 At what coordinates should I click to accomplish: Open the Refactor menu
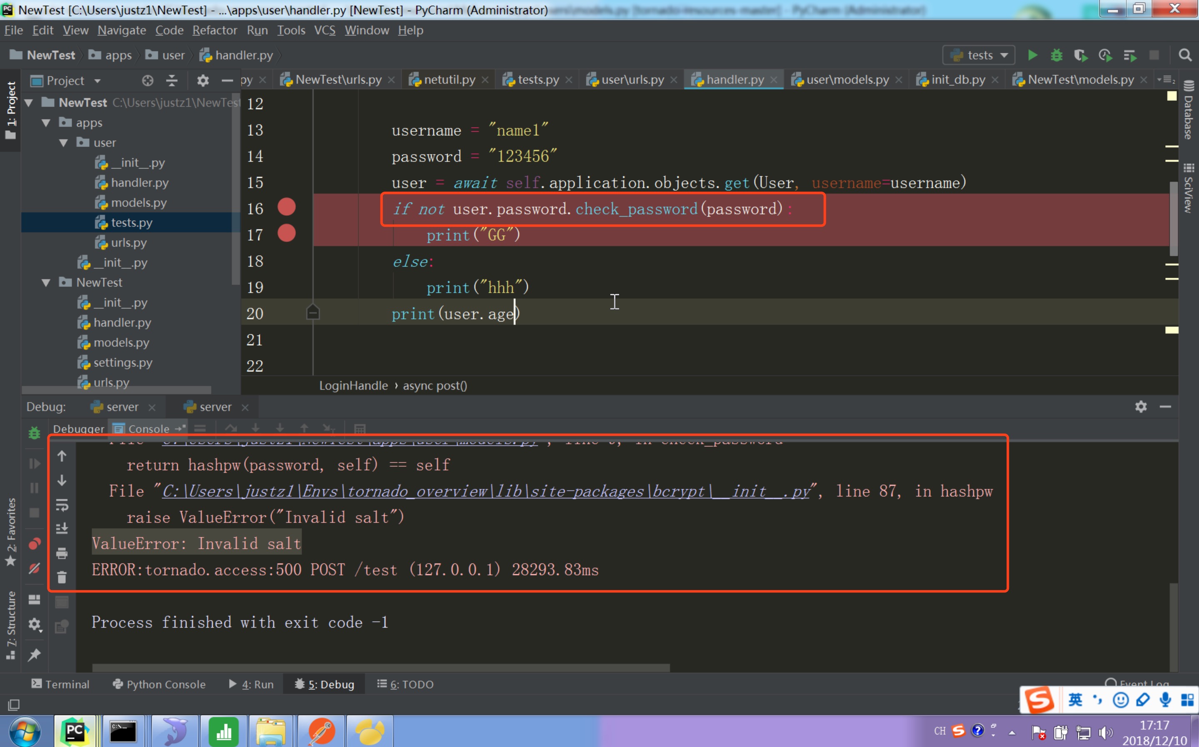point(215,30)
